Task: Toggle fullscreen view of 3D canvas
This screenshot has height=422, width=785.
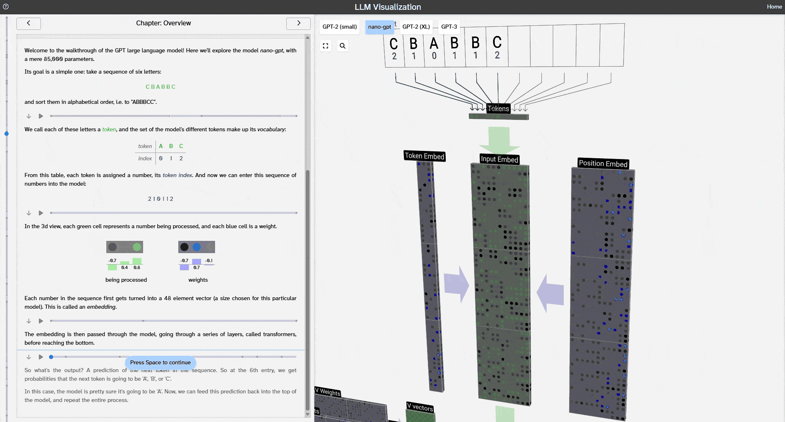Action: [325, 46]
